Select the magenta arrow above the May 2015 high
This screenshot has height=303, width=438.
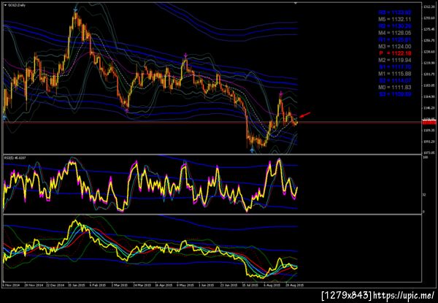tap(185, 55)
